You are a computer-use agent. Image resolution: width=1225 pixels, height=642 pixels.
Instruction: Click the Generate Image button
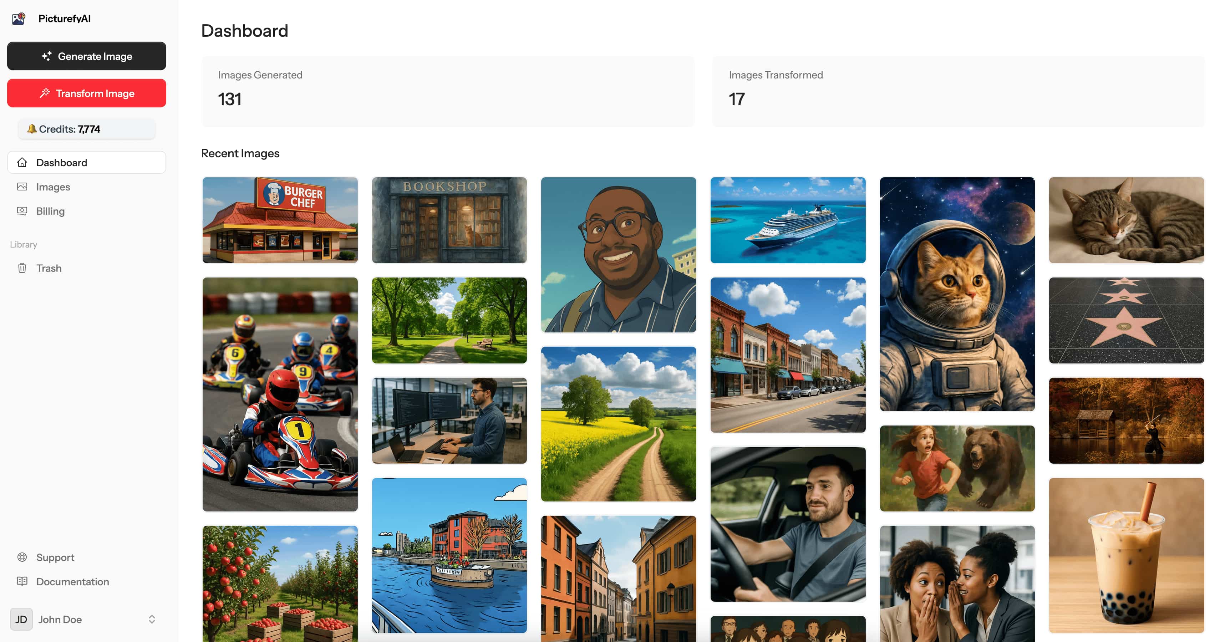point(86,56)
